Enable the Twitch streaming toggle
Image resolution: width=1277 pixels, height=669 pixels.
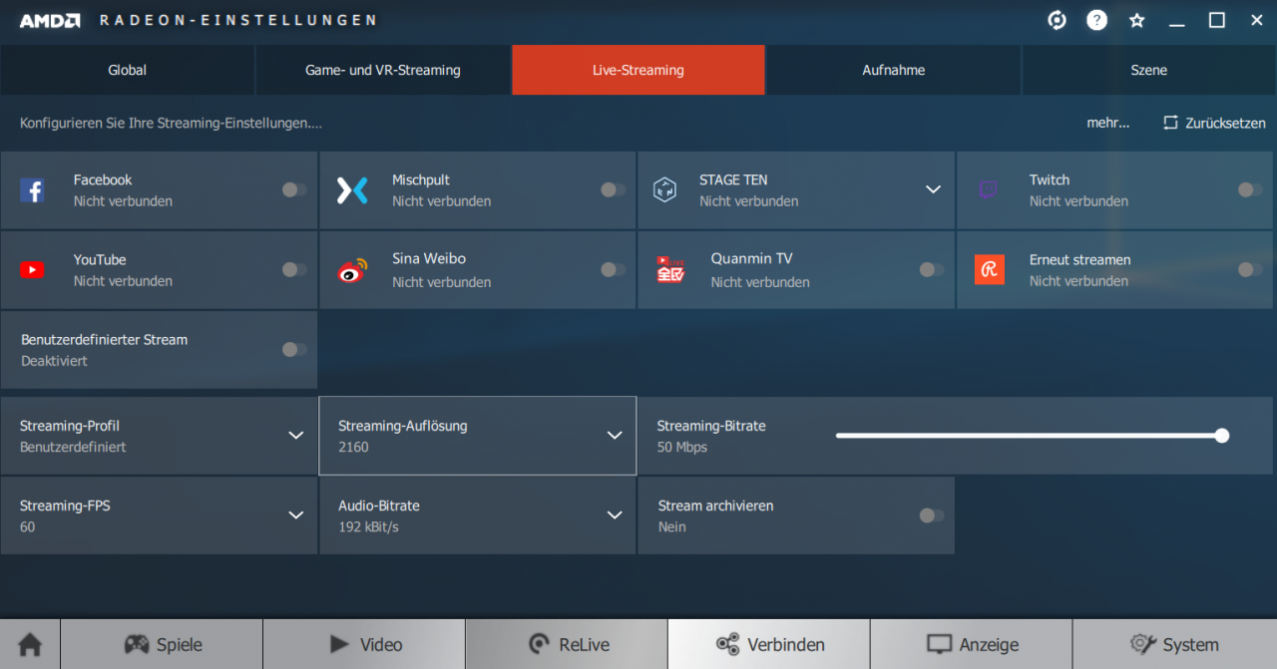[x=1250, y=189]
